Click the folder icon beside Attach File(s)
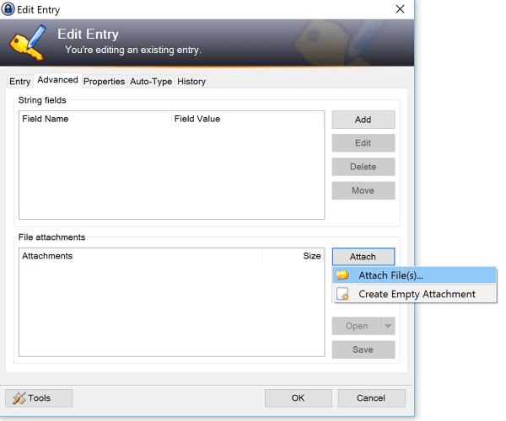 [x=342, y=275]
